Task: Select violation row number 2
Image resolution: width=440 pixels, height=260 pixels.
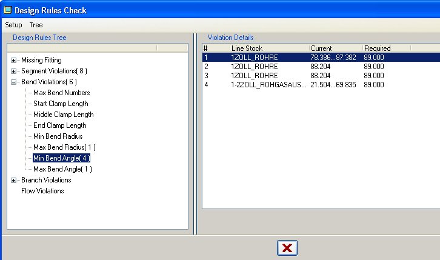Action: point(321,67)
